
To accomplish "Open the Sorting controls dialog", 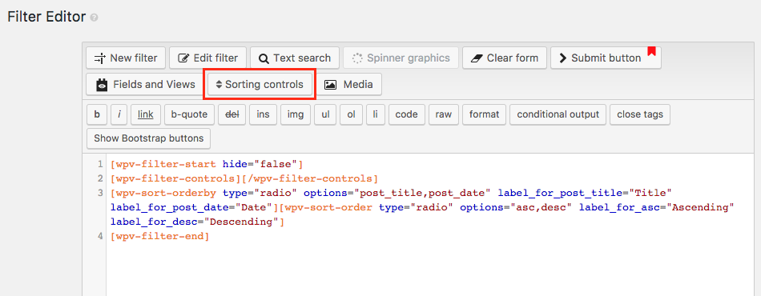I will (260, 84).
